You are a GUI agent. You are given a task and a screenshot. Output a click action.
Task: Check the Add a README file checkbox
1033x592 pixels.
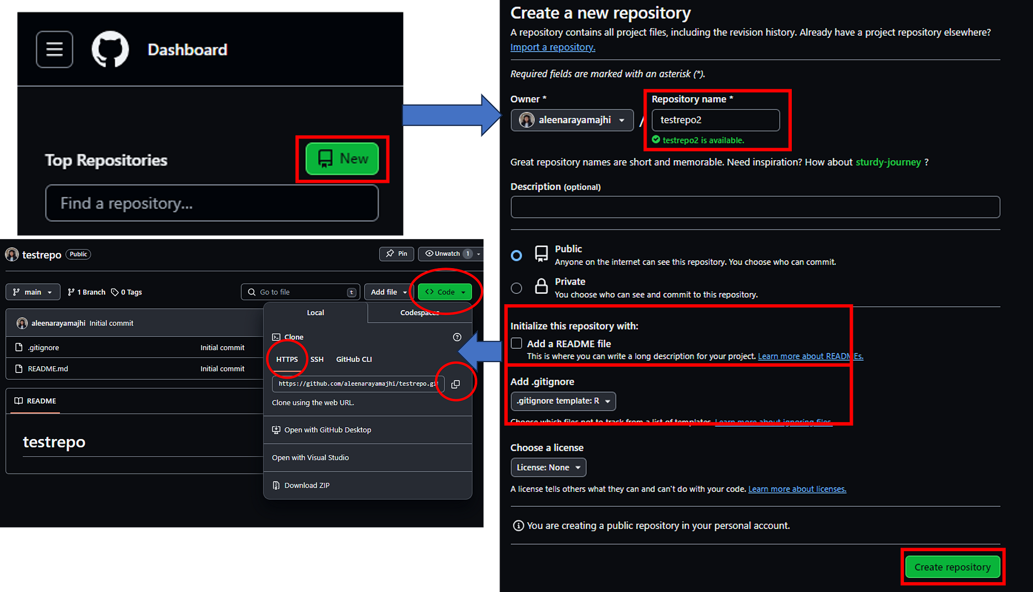pyautogui.click(x=516, y=344)
